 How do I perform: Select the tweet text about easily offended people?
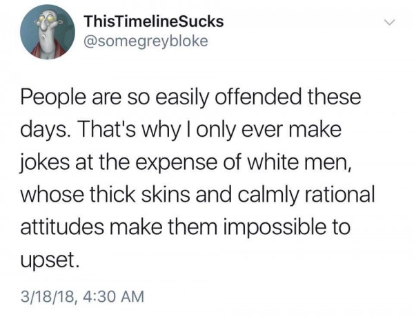point(197,179)
